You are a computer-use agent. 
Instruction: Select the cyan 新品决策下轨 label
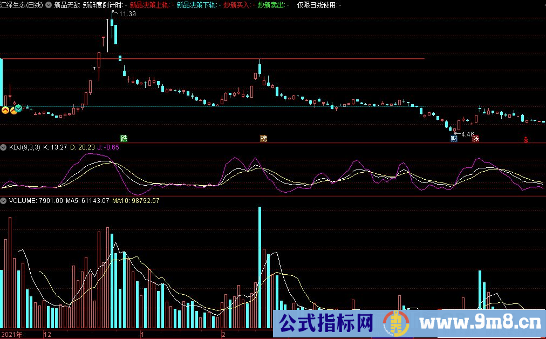(x=196, y=5)
